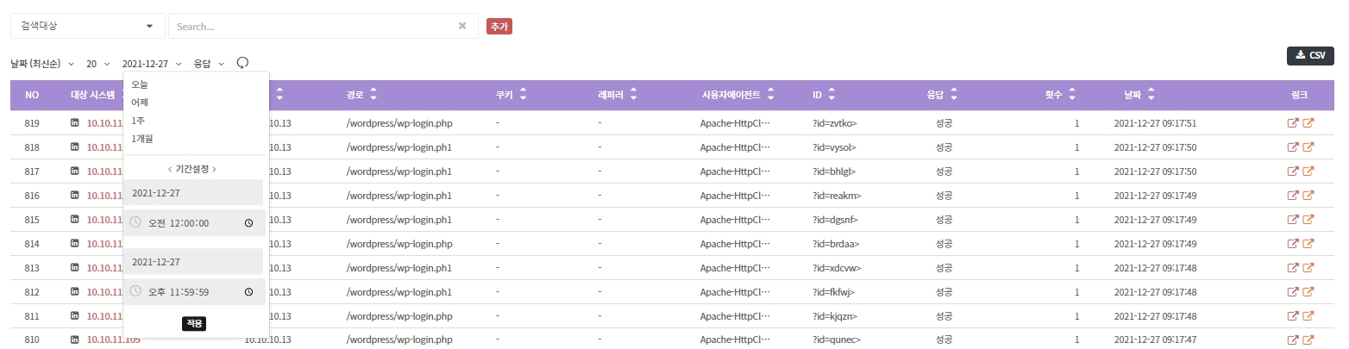Open the orange link icon in row 815

[x=1308, y=220]
